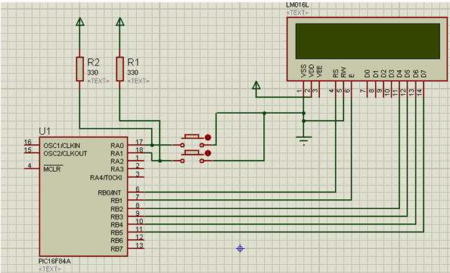The height and width of the screenshot is (273, 450).
Task: Click the <TEXT> placeholder beside R1
Action: pyautogui.click(x=138, y=81)
